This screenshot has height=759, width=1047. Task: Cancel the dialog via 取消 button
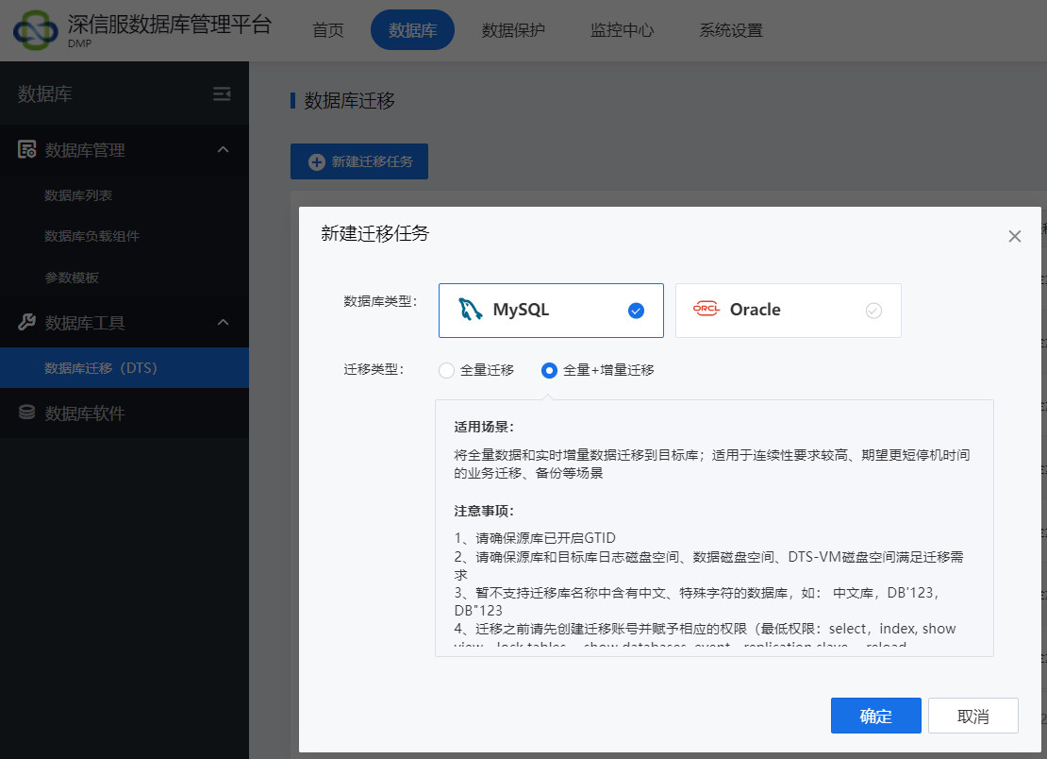pyautogui.click(x=972, y=716)
